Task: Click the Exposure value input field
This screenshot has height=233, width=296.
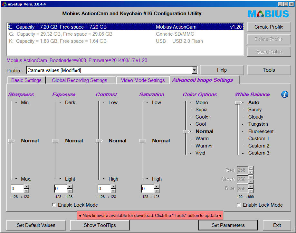Action: click(x=61, y=189)
